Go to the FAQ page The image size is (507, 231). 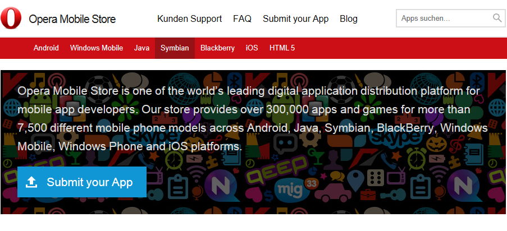pyautogui.click(x=242, y=19)
